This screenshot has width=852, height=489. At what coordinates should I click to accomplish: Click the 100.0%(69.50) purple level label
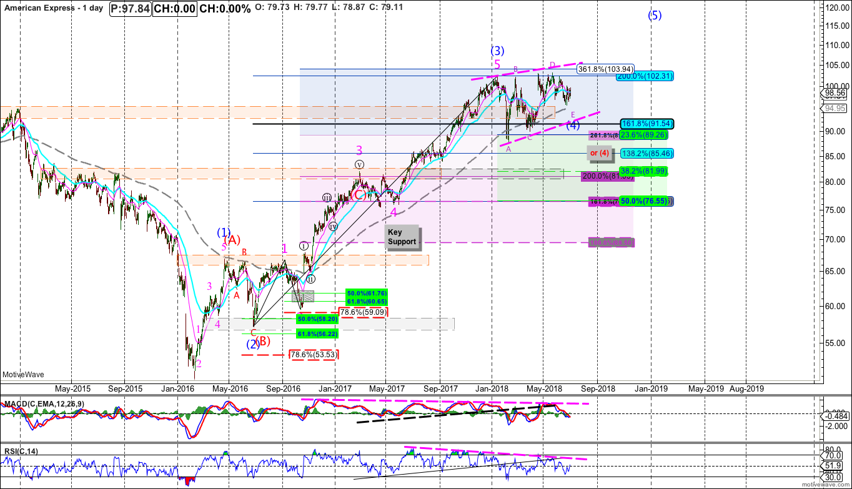point(612,242)
